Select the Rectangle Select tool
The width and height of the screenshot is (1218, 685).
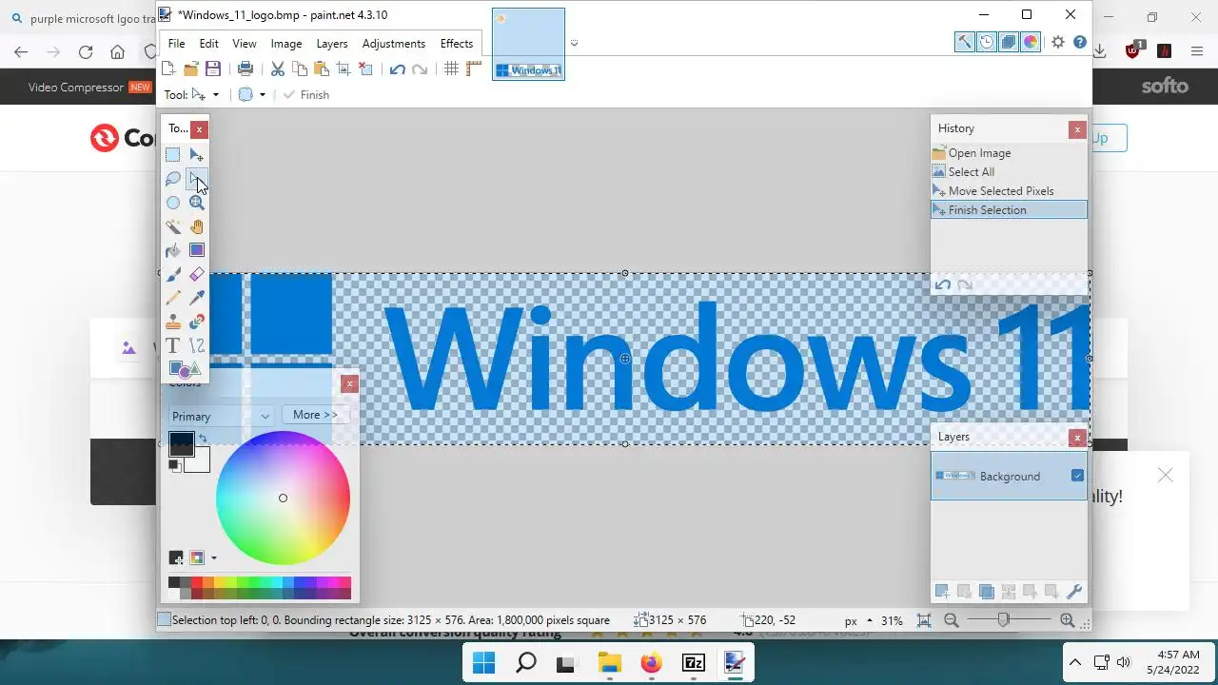pos(172,155)
